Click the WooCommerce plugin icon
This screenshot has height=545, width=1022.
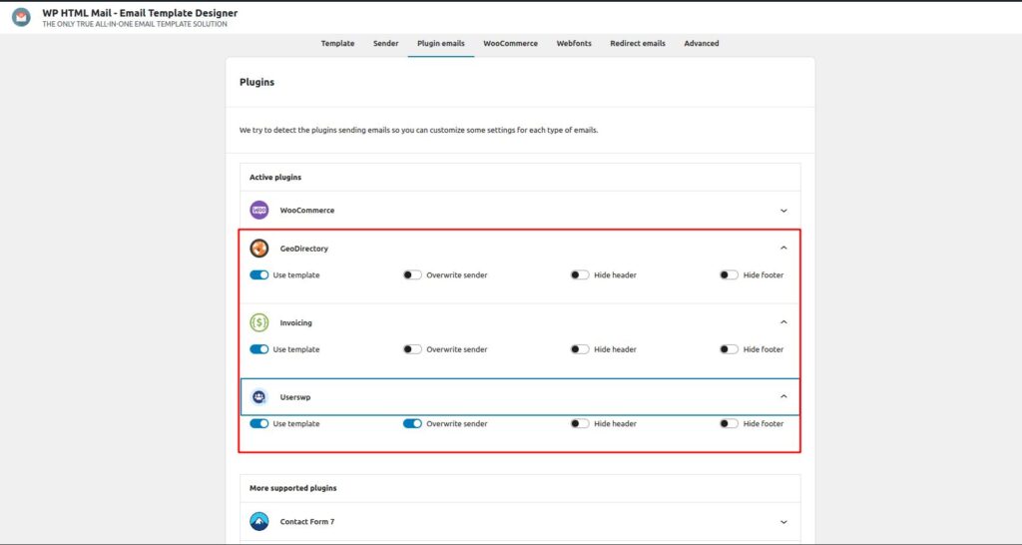click(259, 211)
